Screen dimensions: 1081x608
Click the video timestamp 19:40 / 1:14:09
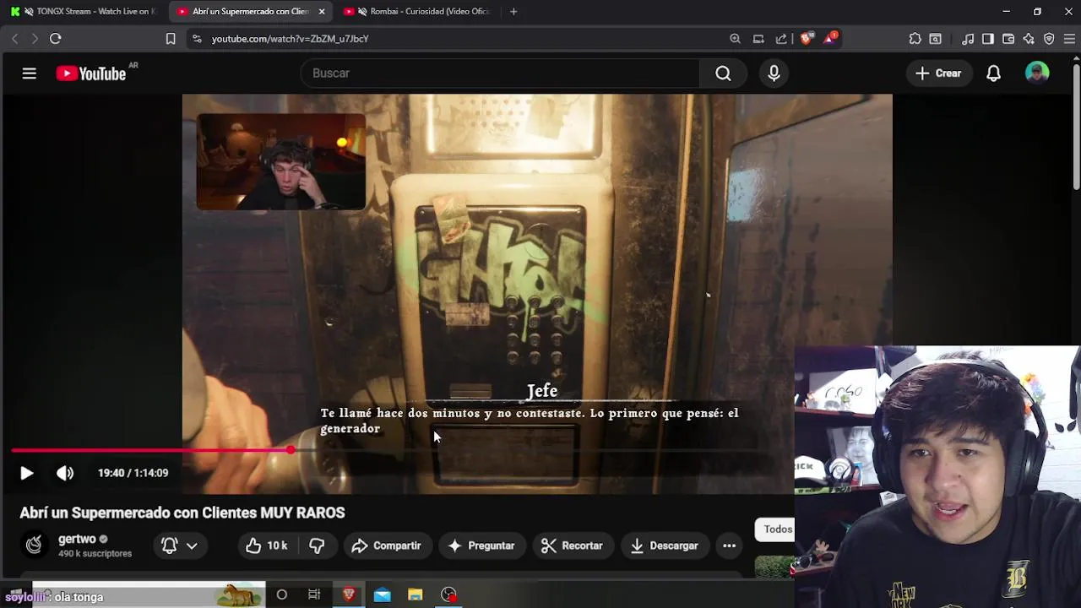point(133,473)
